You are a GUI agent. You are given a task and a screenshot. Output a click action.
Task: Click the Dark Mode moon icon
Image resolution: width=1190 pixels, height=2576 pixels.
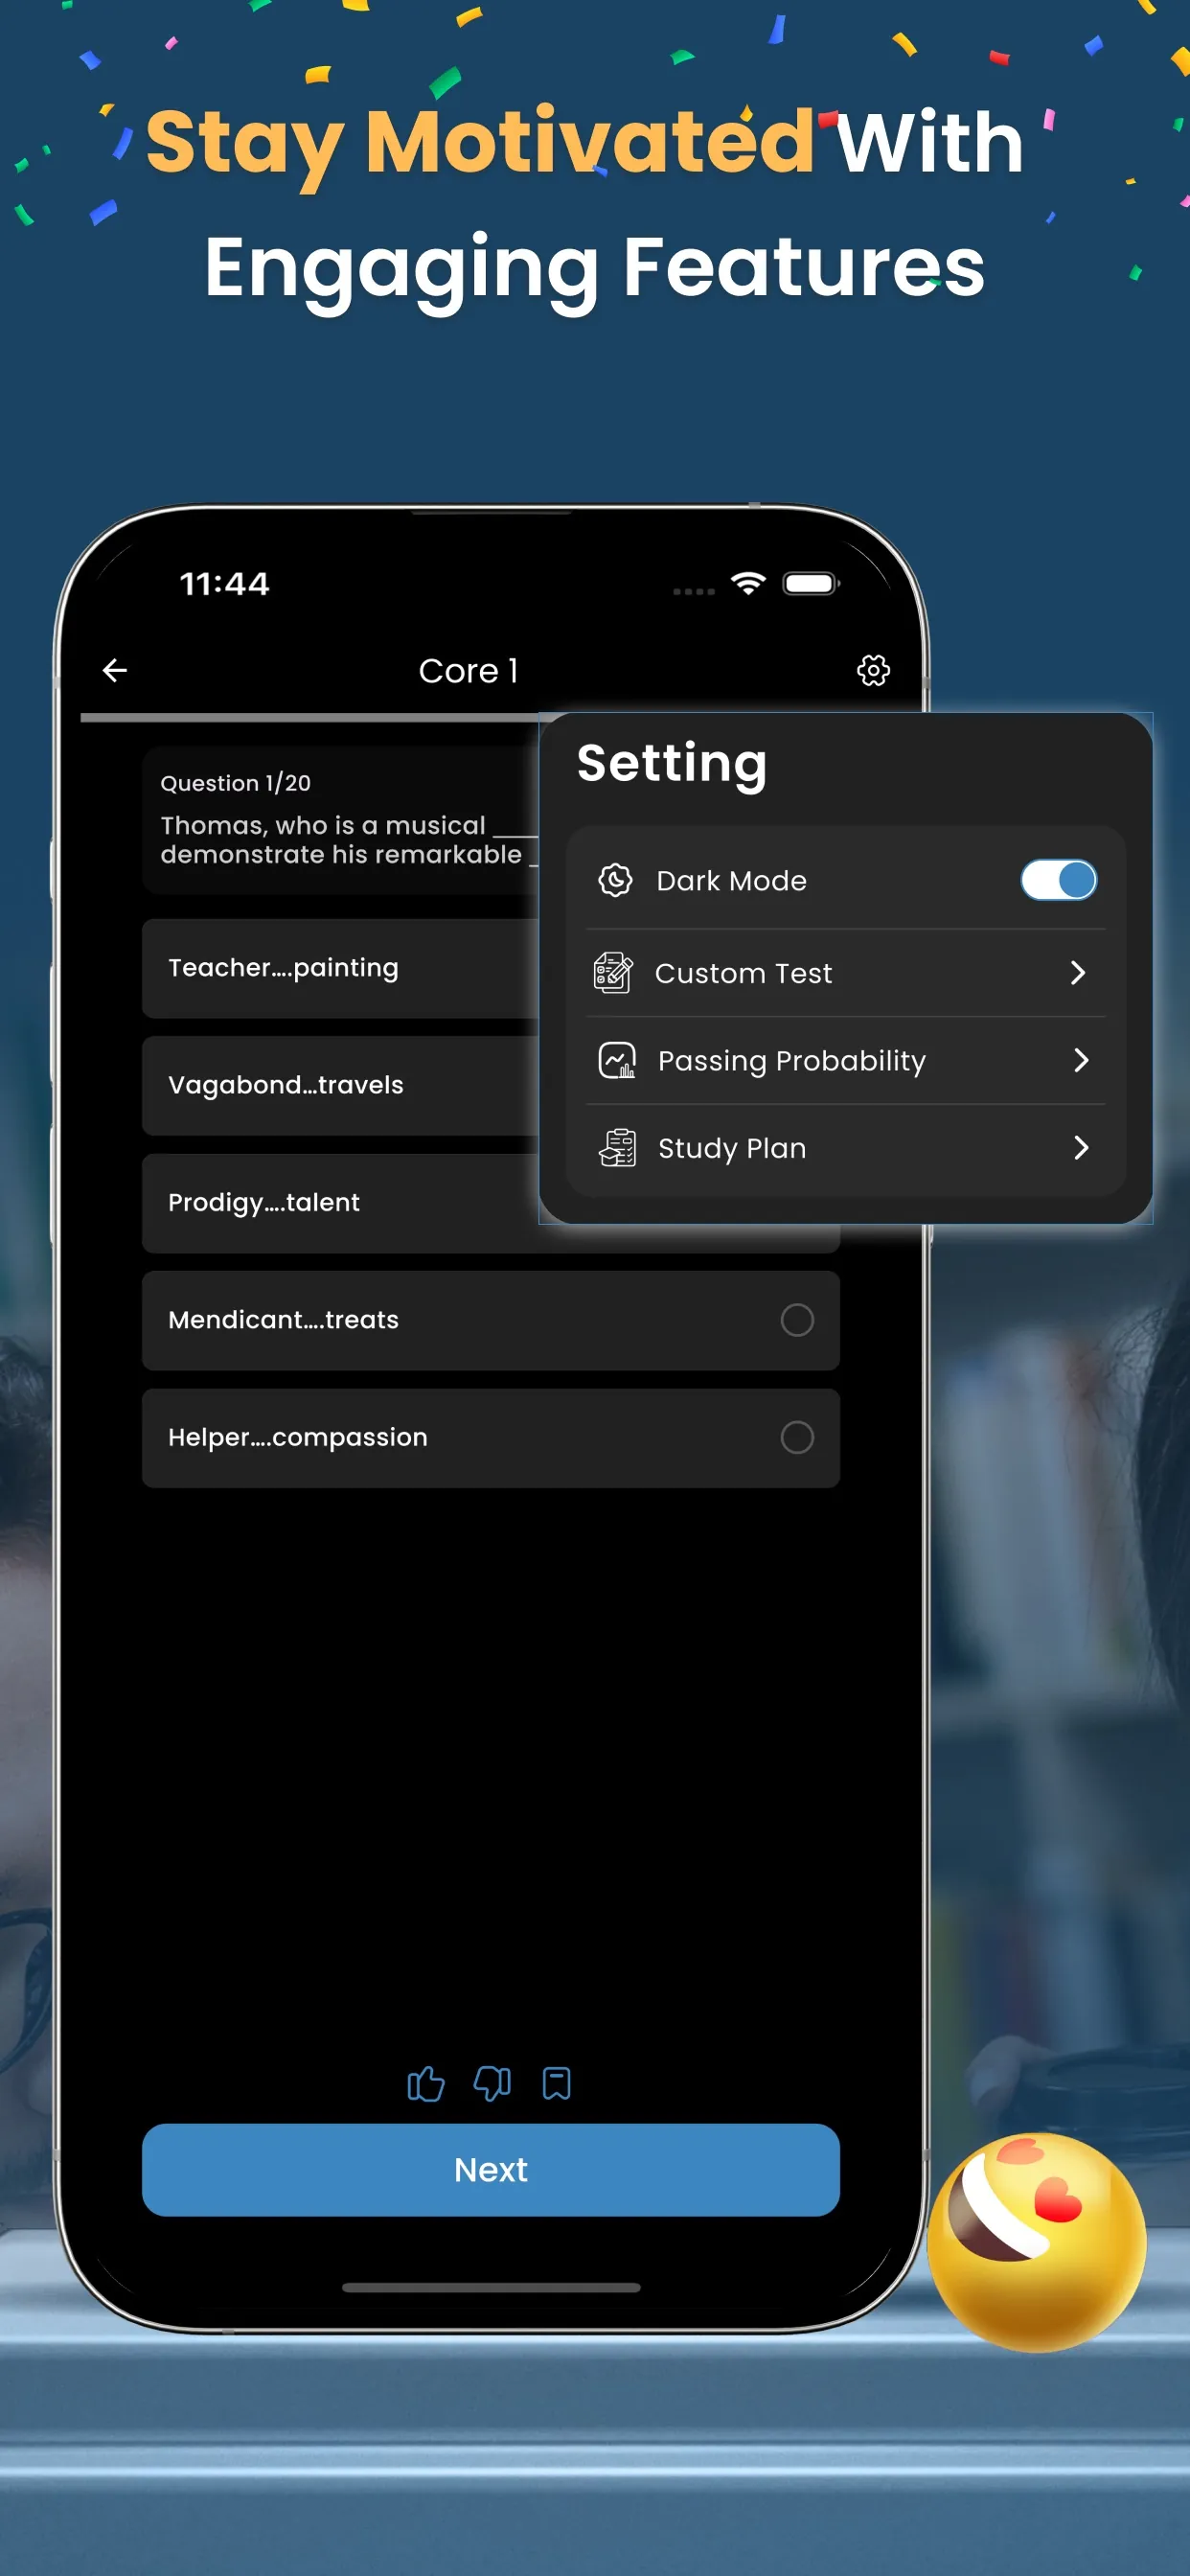tap(615, 880)
